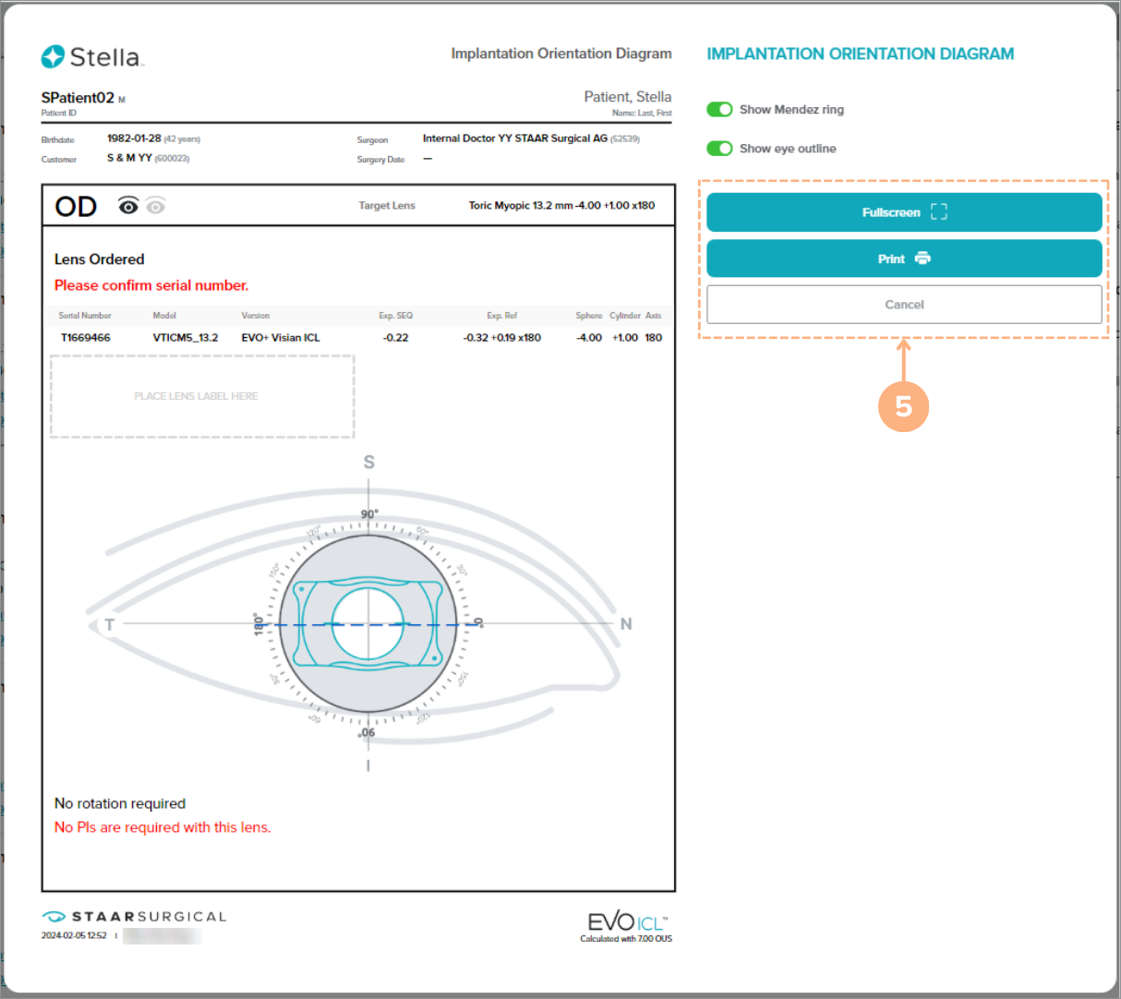Select the dark right eye OD icon
This screenshot has width=1121, height=999.
128,206
